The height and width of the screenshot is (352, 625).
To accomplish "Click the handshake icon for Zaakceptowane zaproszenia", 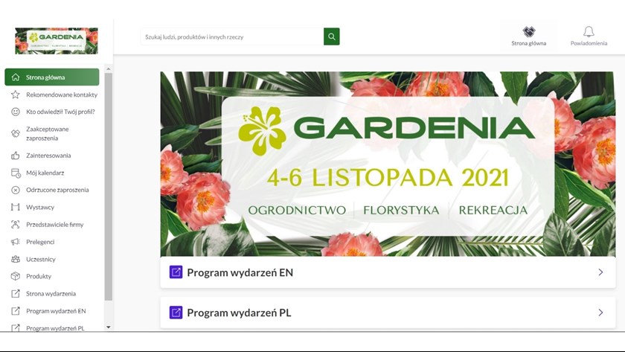I will tap(16, 133).
